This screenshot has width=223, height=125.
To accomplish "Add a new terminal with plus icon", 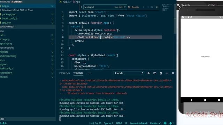I will 149,73.
